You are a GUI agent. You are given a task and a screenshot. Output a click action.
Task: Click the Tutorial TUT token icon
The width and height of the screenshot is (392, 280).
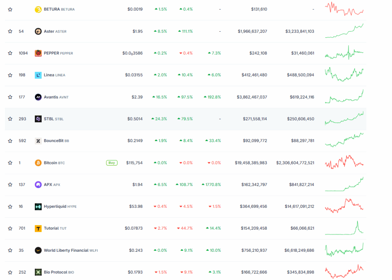(38, 228)
